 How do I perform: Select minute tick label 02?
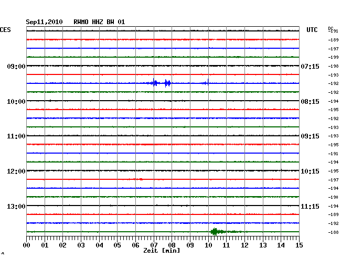[62, 245]
